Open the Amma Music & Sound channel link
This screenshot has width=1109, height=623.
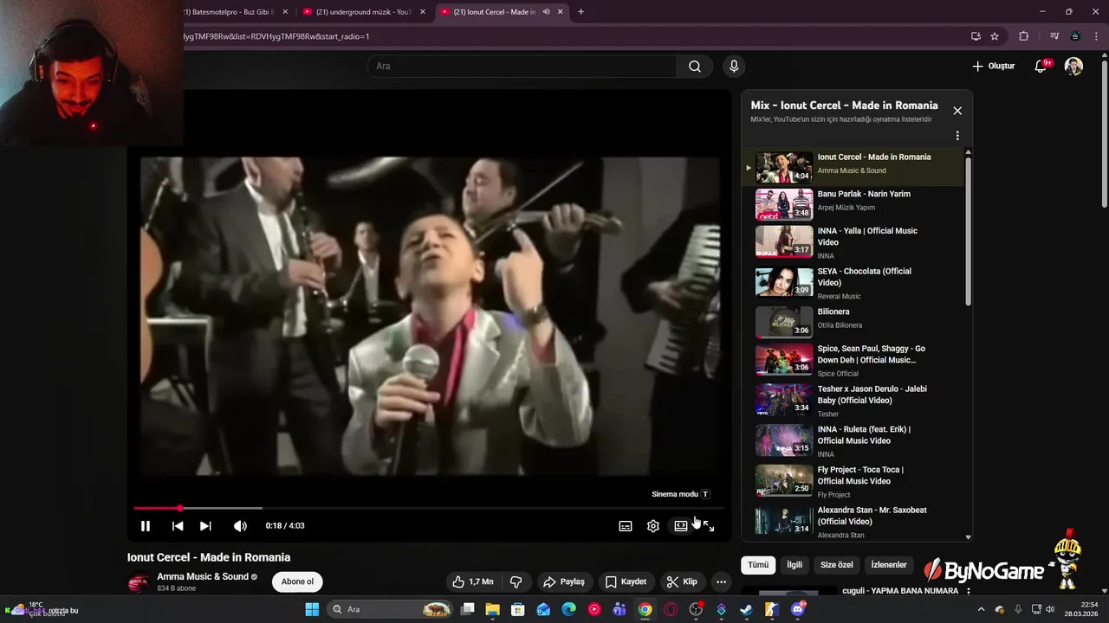tap(203, 576)
